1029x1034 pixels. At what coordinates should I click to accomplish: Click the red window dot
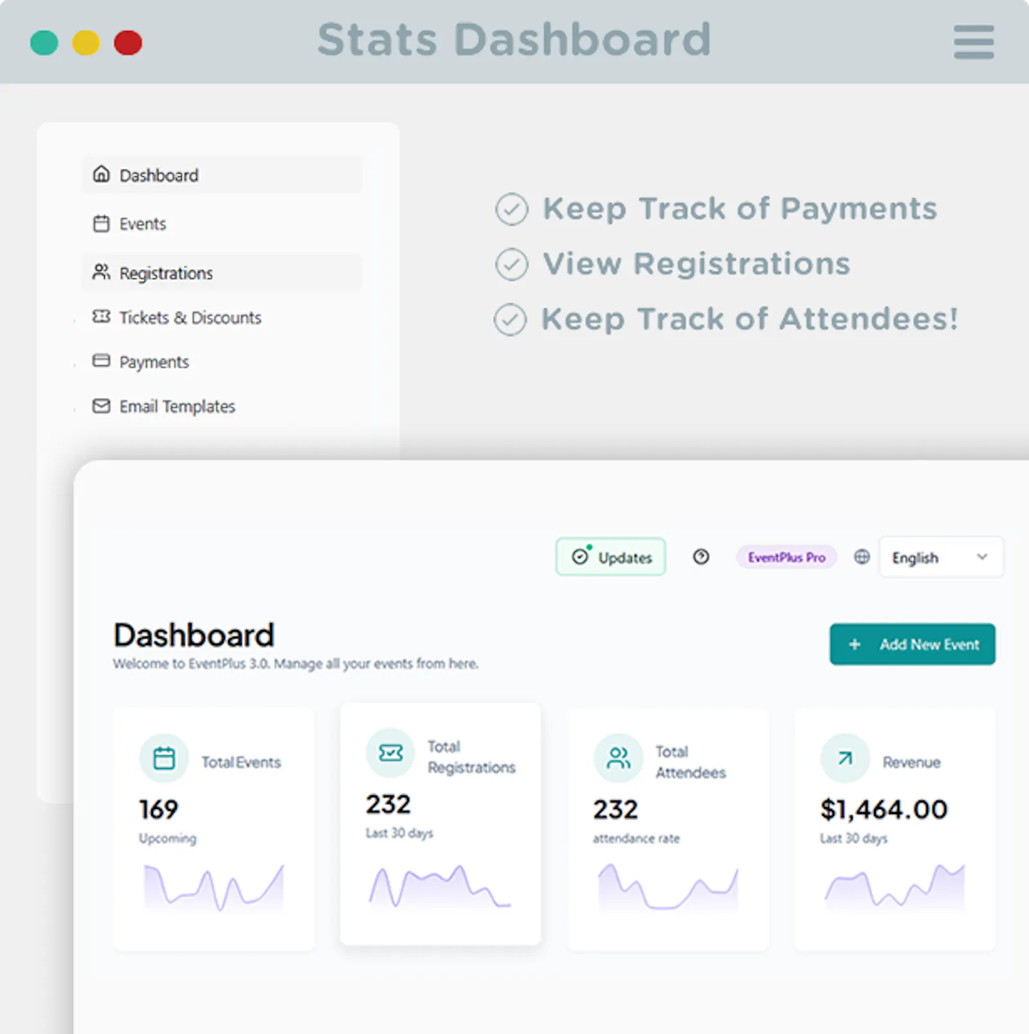point(128,42)
